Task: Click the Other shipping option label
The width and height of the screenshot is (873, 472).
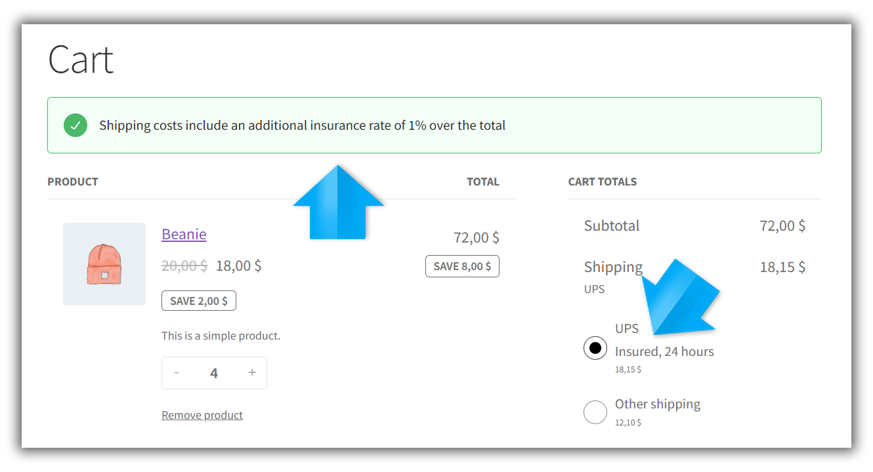Action: tap(658, 404)
